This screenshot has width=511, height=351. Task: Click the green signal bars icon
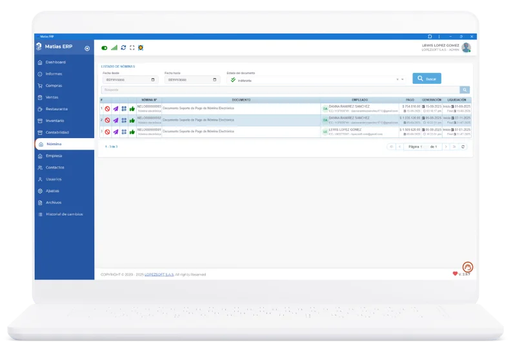(114, 47)
